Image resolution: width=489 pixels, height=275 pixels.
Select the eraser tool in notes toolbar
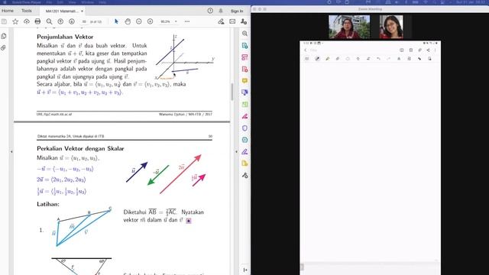338,59
